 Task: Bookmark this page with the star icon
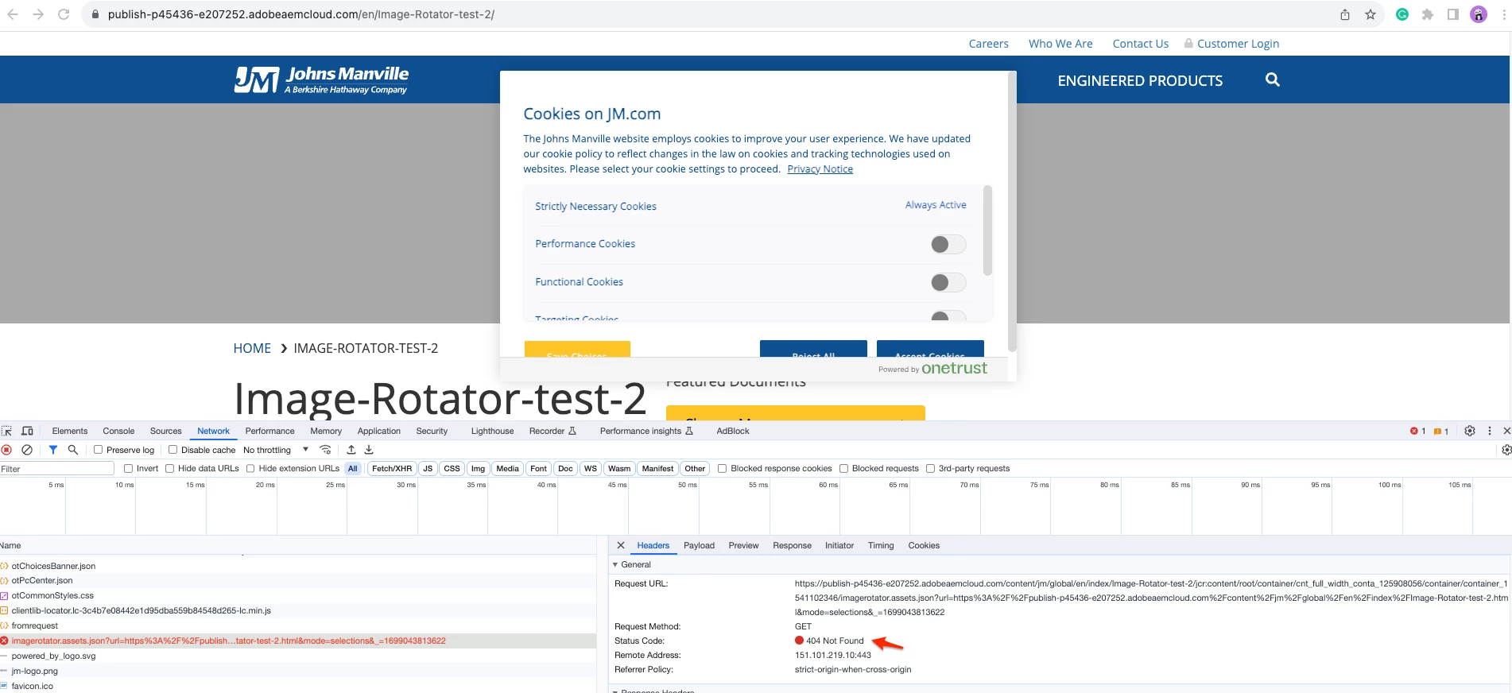coord(1370,14)
